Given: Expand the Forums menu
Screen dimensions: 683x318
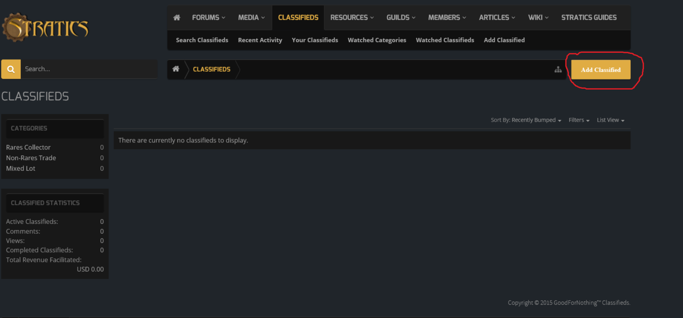Looking at the screenshot, I should pos(209,18).
